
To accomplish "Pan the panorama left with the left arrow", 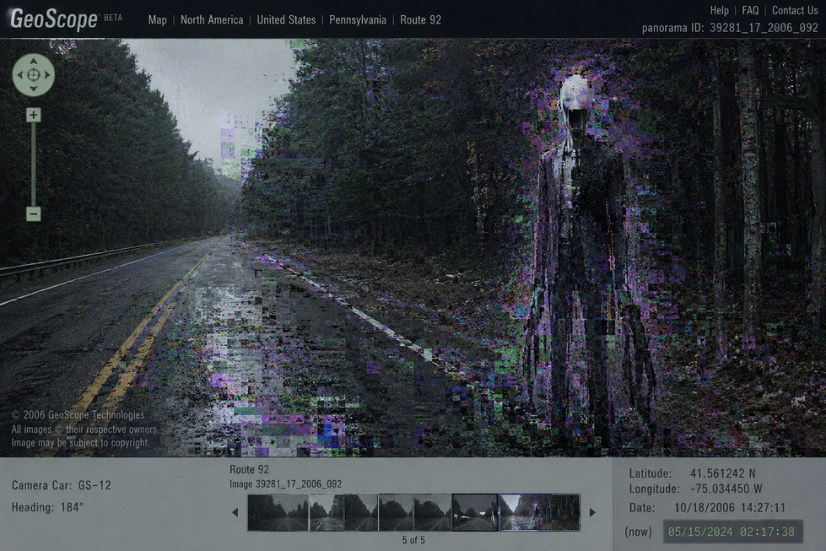I will (x=20, y=75).
